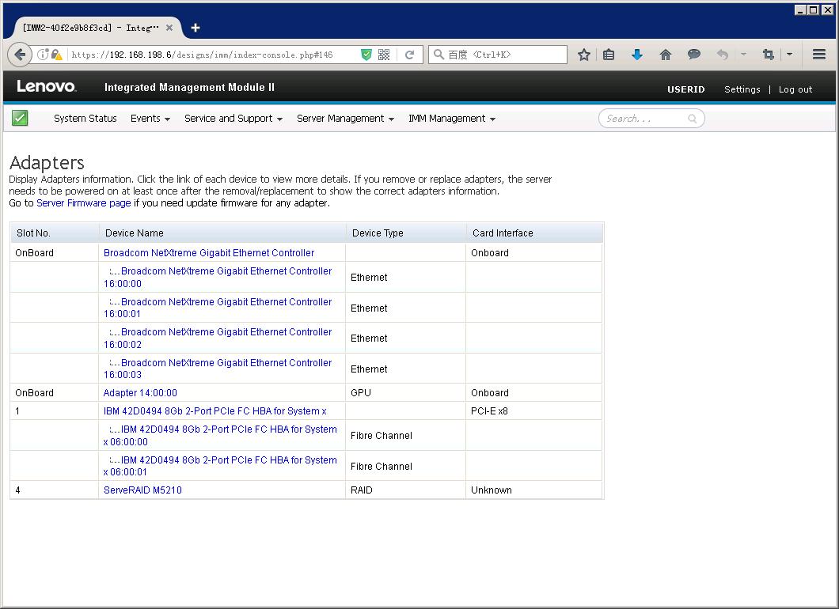Click the magnifier icon in Baidu search box
The width and height of the screenshot is (839, 609).
click(438, 55)
